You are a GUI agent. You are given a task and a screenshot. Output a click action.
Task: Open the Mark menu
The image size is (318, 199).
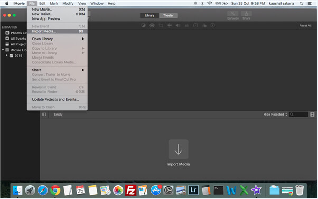(54, 4)
